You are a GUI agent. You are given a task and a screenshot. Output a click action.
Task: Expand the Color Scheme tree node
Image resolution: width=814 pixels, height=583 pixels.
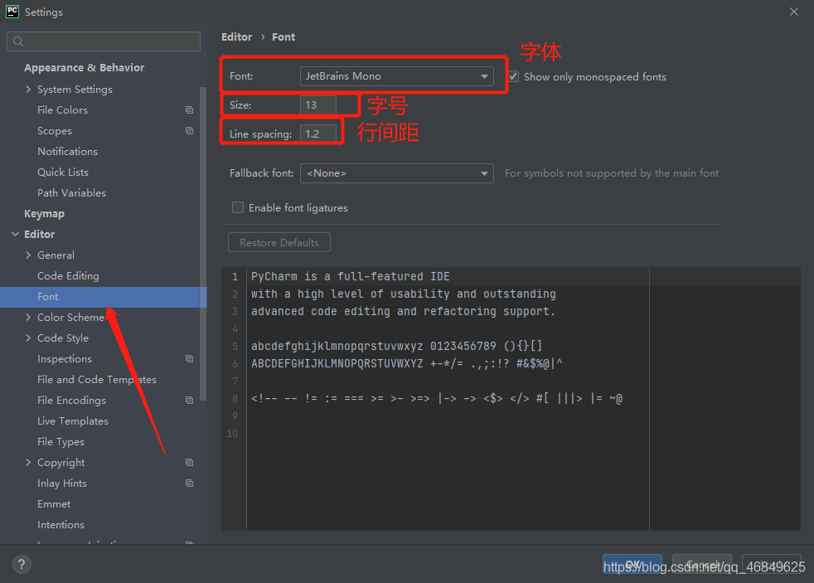pos(28,317)
